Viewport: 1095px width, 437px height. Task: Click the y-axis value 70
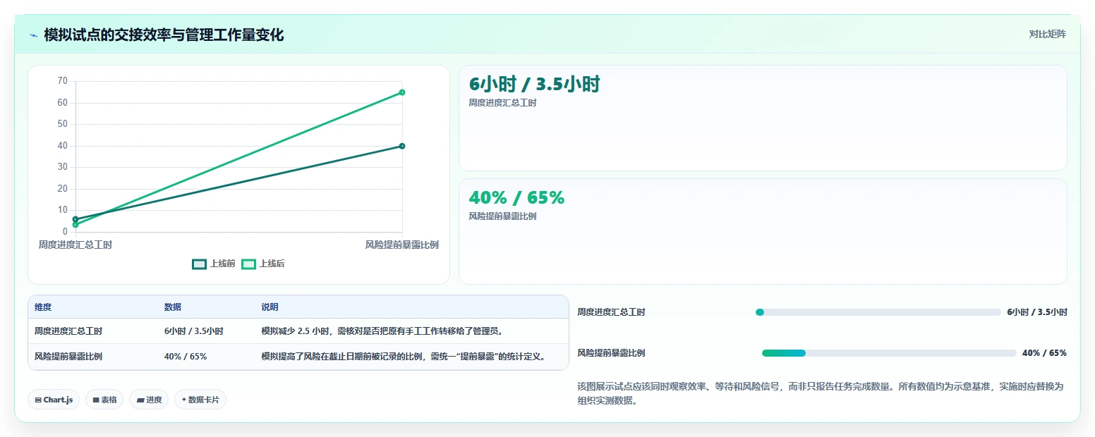pos(62,81)
